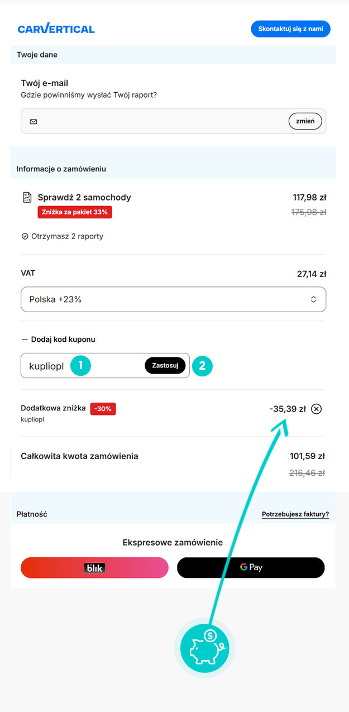The image size is (349, 712).
Task: Click the carVertical logo
Action: (56, 29)
